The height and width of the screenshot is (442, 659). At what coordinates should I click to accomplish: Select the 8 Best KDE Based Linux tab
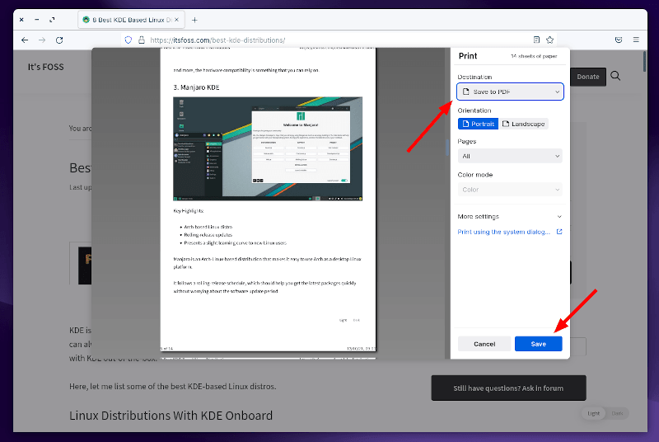[x=130, y=18]
